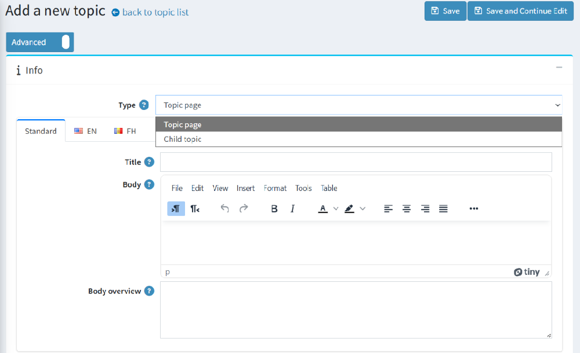Open the text color dropdown arrow
Screen dimensions: 580x353
pos(335,208)
